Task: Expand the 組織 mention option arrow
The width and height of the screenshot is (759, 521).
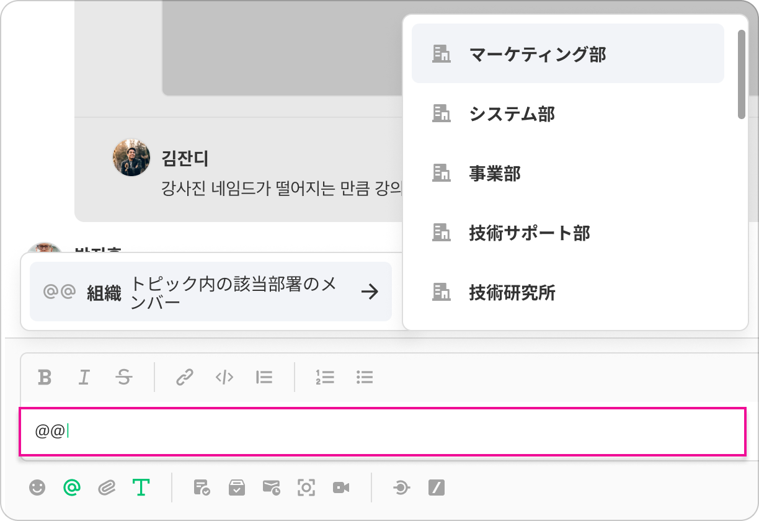Action: coord(370,292)
